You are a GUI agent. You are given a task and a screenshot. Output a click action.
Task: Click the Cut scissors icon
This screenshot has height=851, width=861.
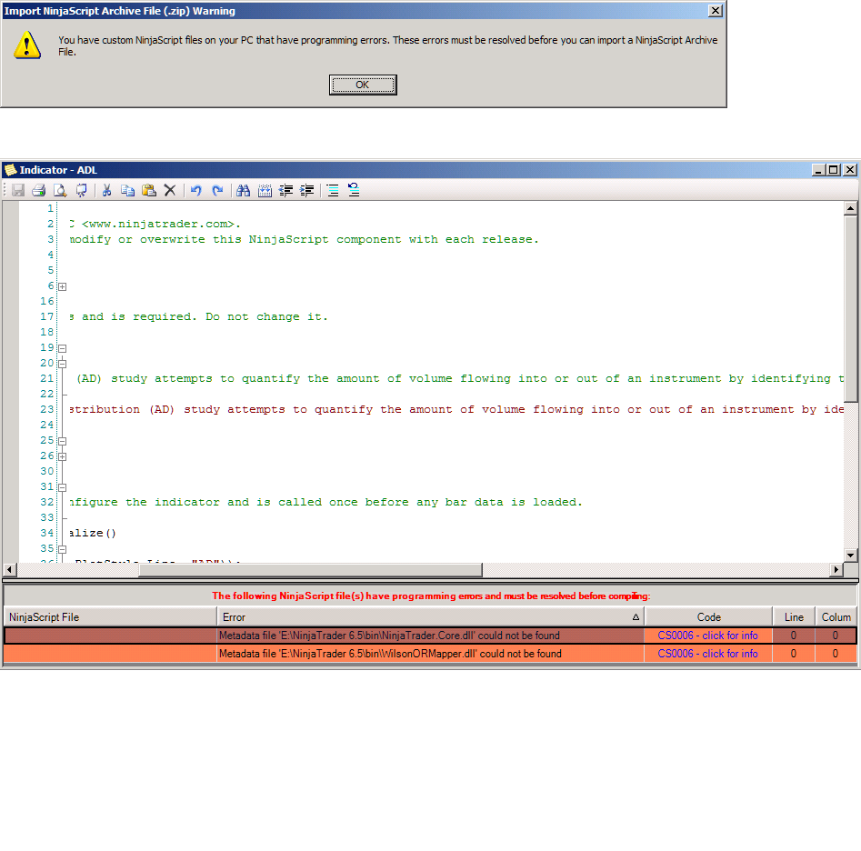107,191
